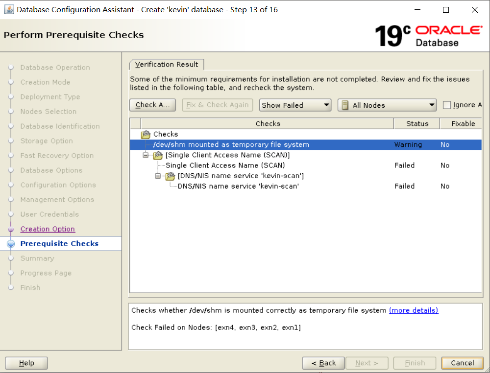The width and height of the screenshot is (490, 373).
Task: Click the Creation Mode step in sidebar
Action: 45,82
